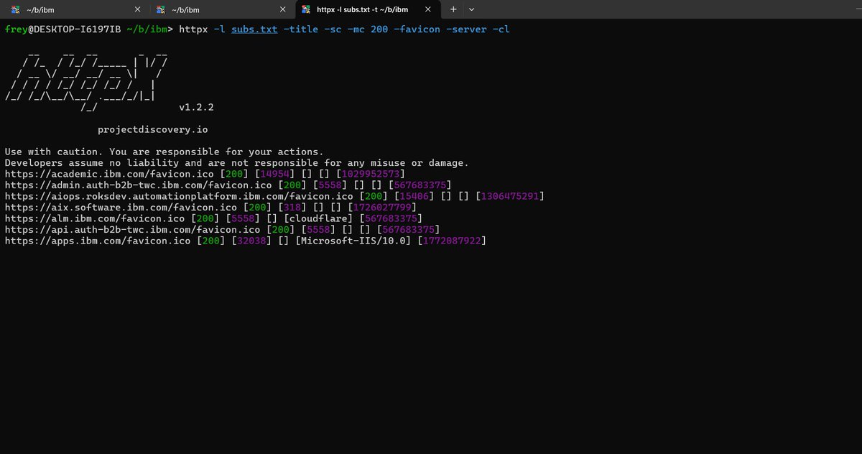The width and height of the screenshot is (862, 454).
Task: Close the second ~/b/ibm tab
Action: 283,9
